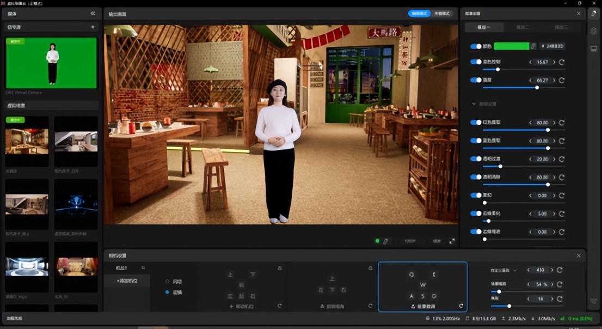This screenshot has width=602, height=329.
Task: Turn off the edge softening toggle valued 5.00
Action: click(476, 214)
